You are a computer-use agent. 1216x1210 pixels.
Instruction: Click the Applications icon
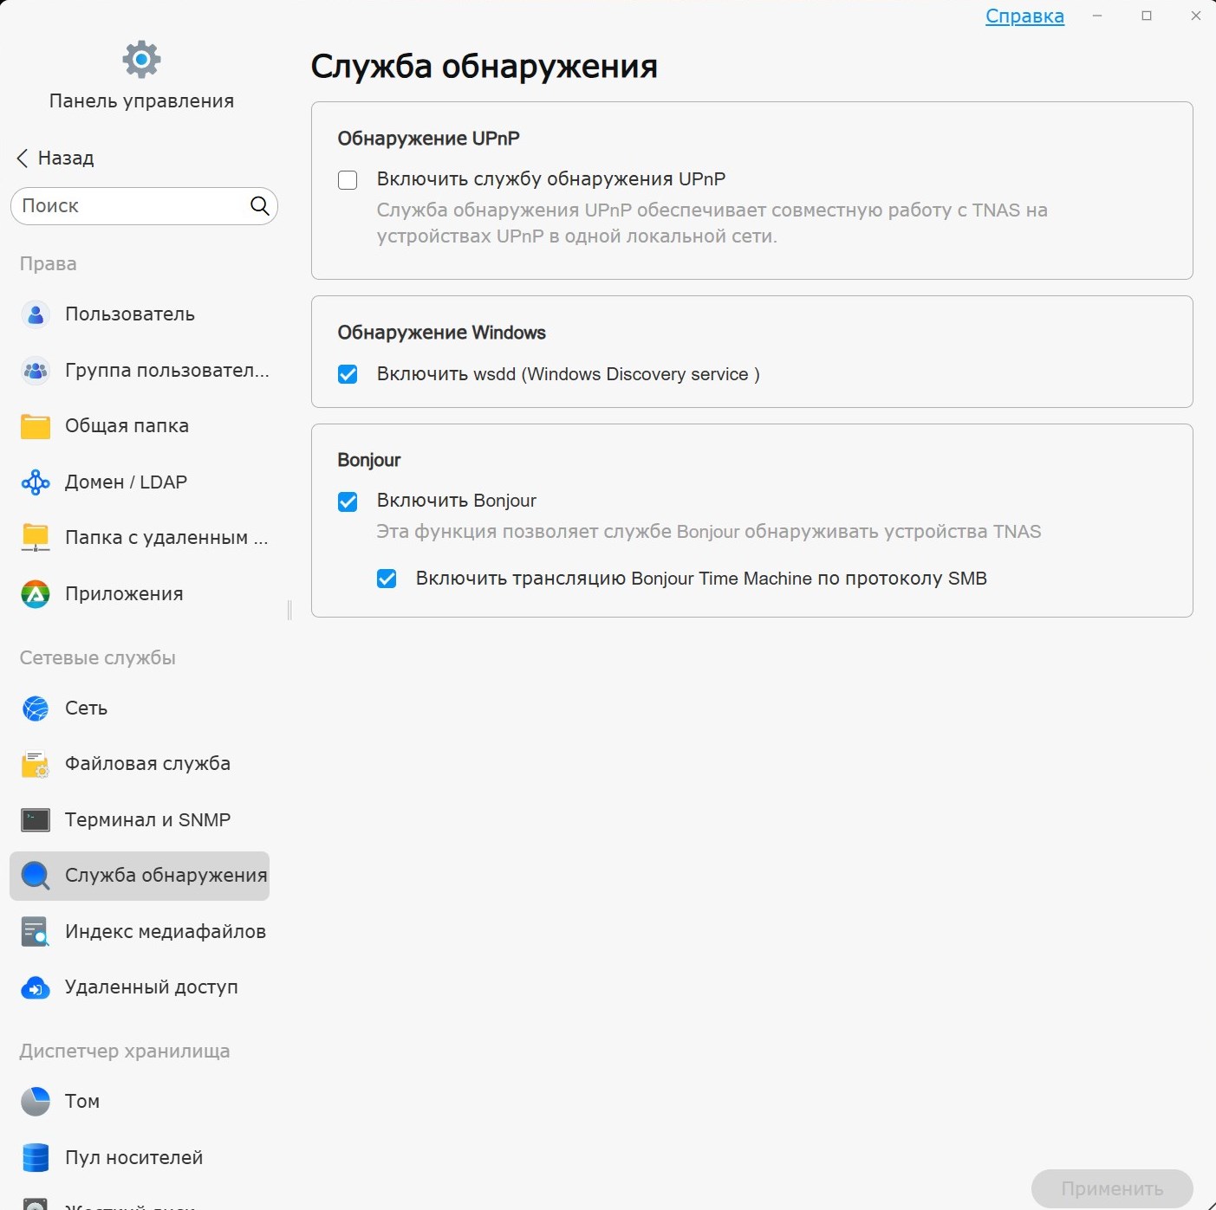pos(36,594)
